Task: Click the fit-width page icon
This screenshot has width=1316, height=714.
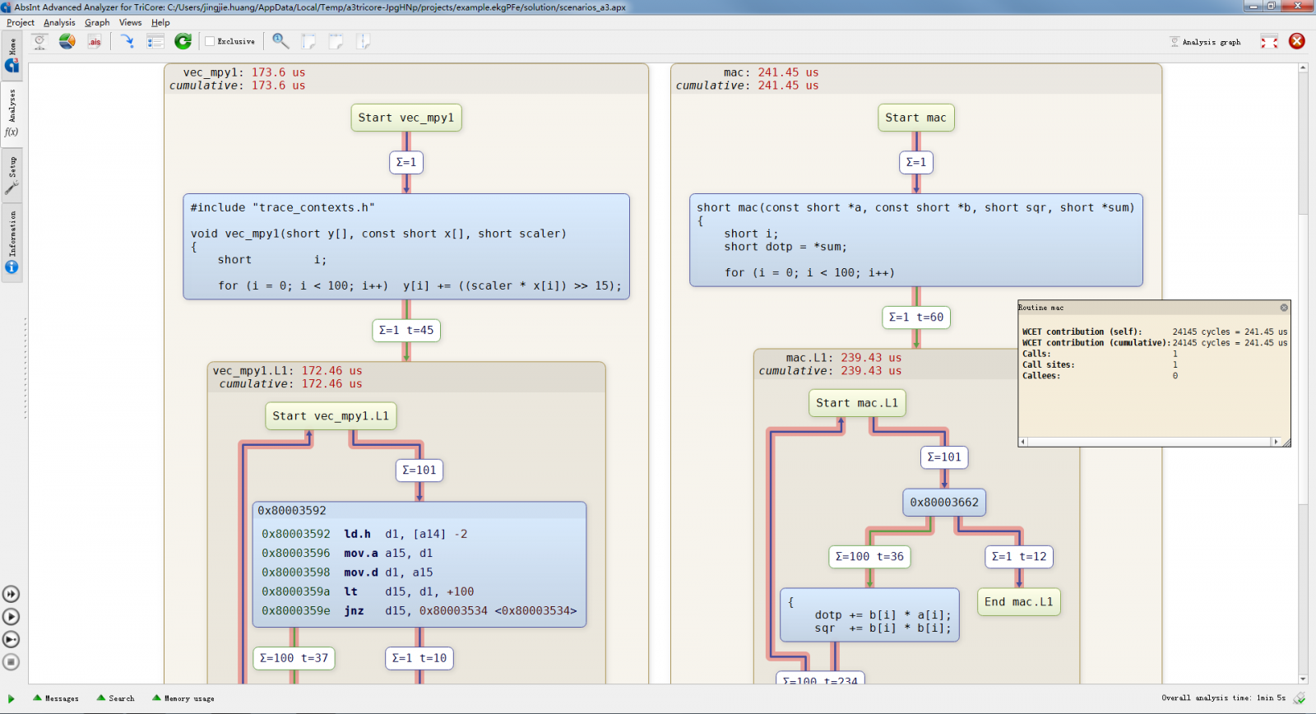Action: tap(336, 41)
